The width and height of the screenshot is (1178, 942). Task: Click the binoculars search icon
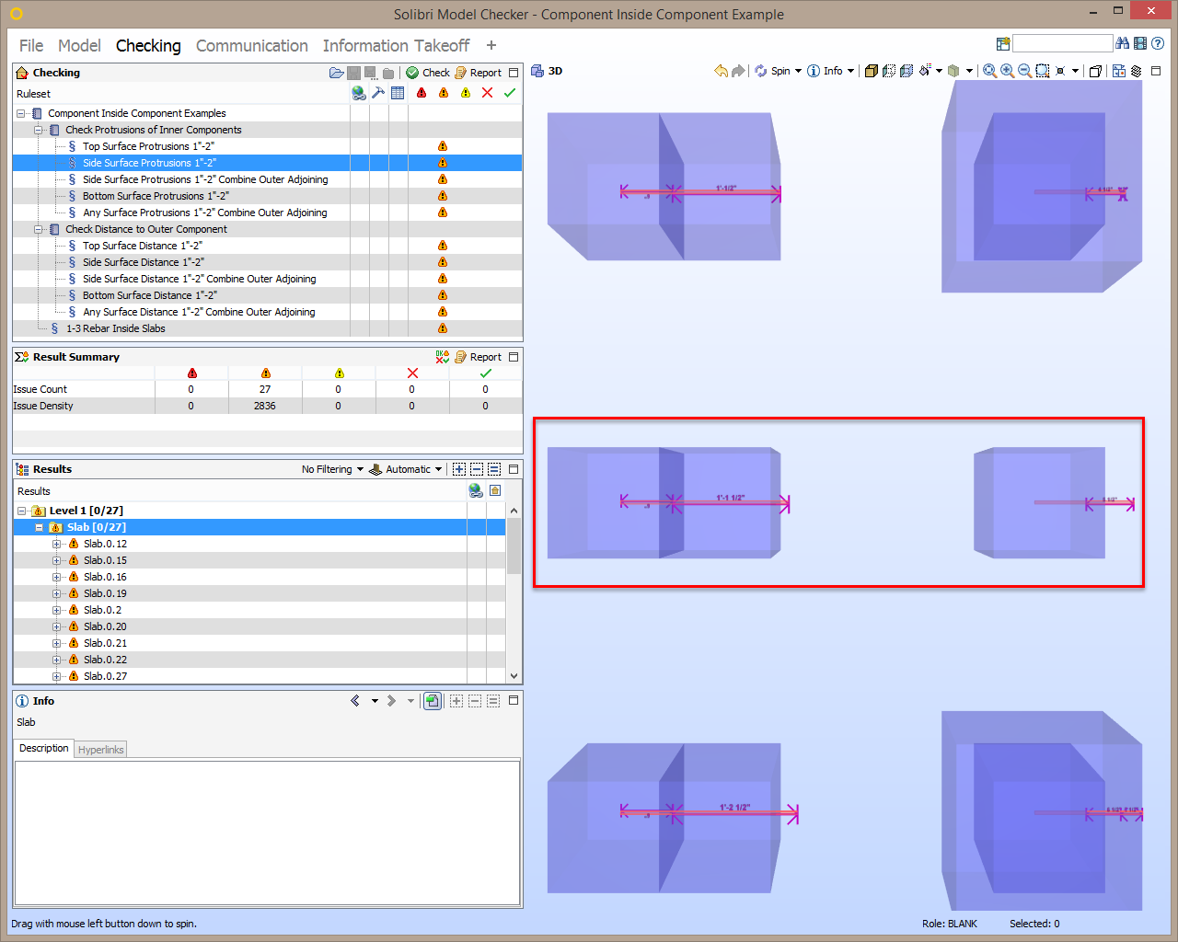pos(1122,43)
